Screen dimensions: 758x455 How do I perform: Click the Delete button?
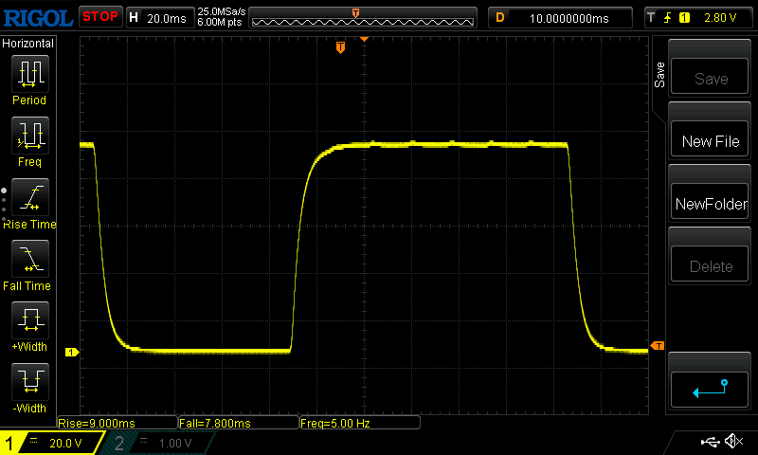(709, 265)
